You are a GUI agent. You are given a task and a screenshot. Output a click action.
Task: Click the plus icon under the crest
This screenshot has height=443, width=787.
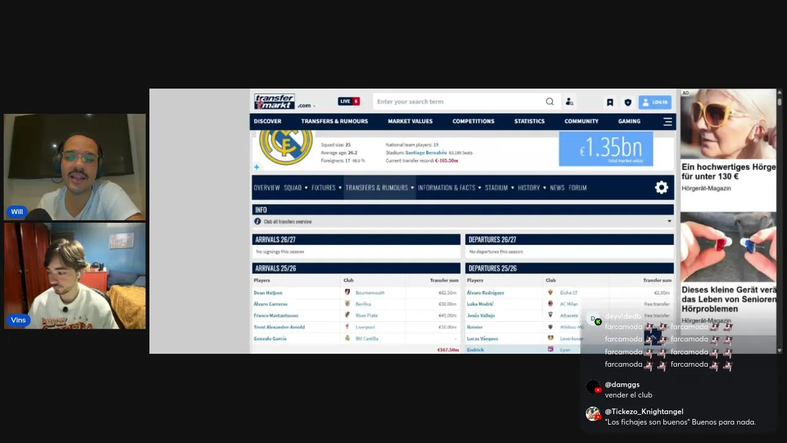click(x=257, y=167)
